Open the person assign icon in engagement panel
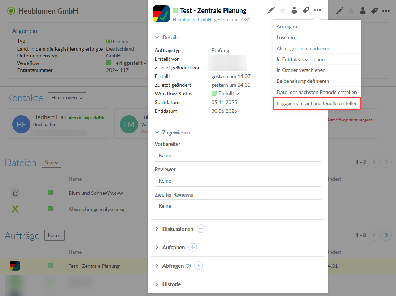The width and height of the screenshot is (396, 296). [x=294, y=10]
